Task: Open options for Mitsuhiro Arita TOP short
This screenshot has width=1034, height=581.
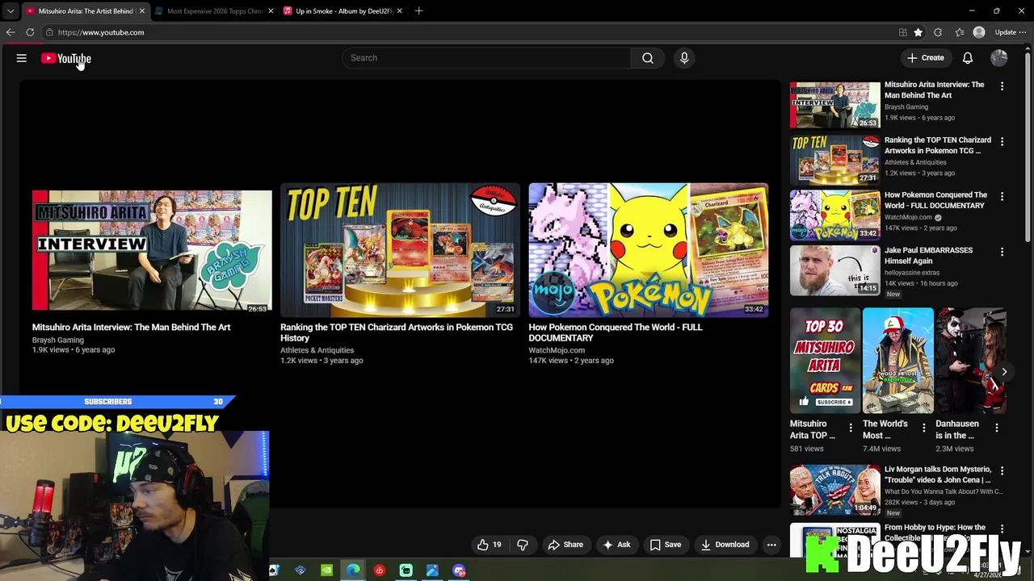Action: point(850,428)
